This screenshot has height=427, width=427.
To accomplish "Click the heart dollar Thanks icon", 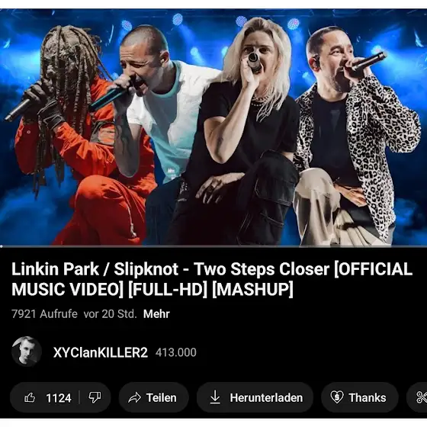I will click(336, 397).
